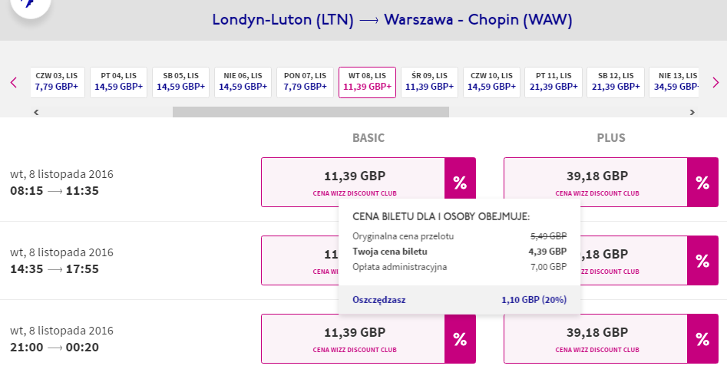Click percent icon on 21:00 BASIC fare
Screen dimensions: 727x369
[x=460, y=339]
